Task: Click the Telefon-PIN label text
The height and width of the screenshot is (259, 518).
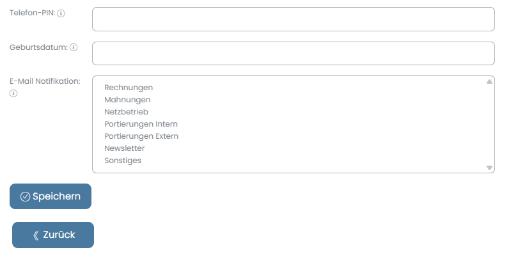Action: [x=33, y=13]
